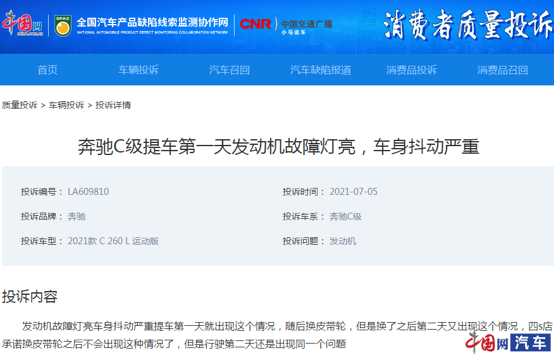The image size is (554, 360).
Task: Select 消费品召回 navigation item
Action: [503, 70]
